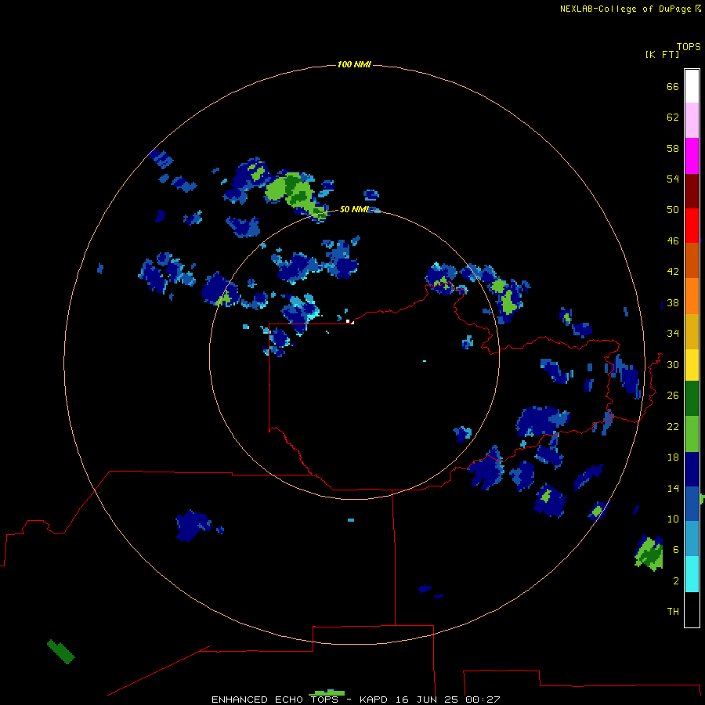705x705 pixels.
Task: Click the '50' legend value
Action: click(673, 210)
